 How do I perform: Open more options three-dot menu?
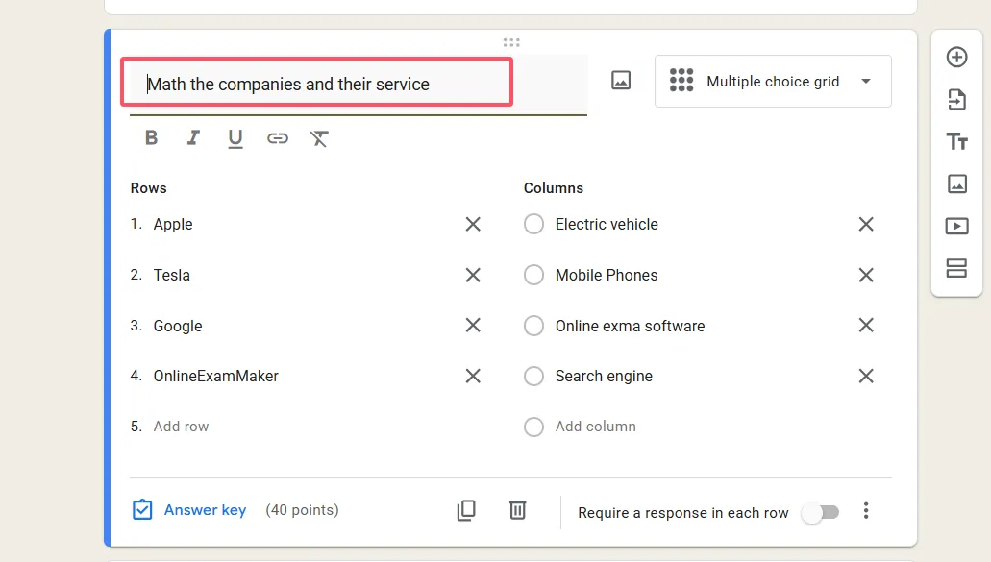866,511
